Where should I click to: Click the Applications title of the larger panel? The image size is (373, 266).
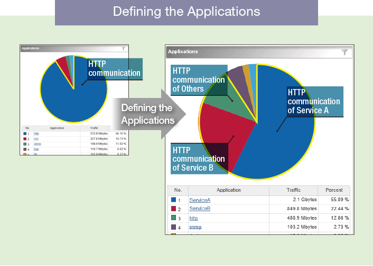coord(183,52)
